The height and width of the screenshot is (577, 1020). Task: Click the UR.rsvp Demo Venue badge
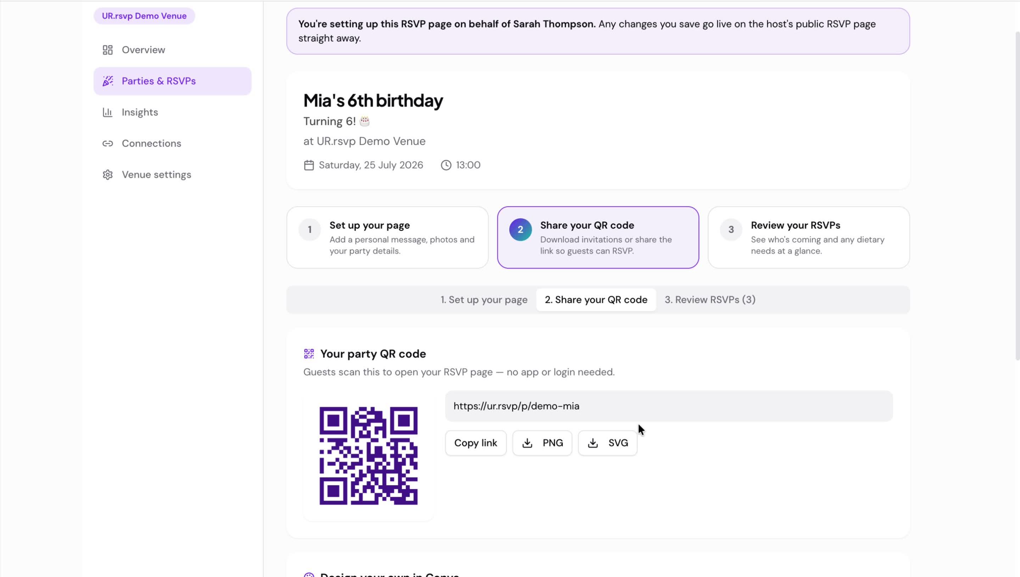144,16
